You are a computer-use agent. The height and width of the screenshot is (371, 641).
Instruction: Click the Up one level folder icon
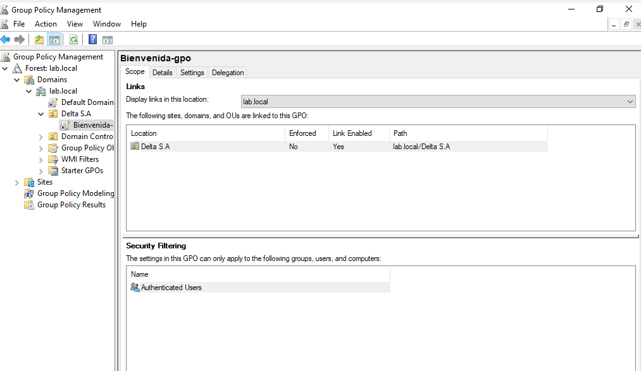pyautogui.click(x=39, y=40)
